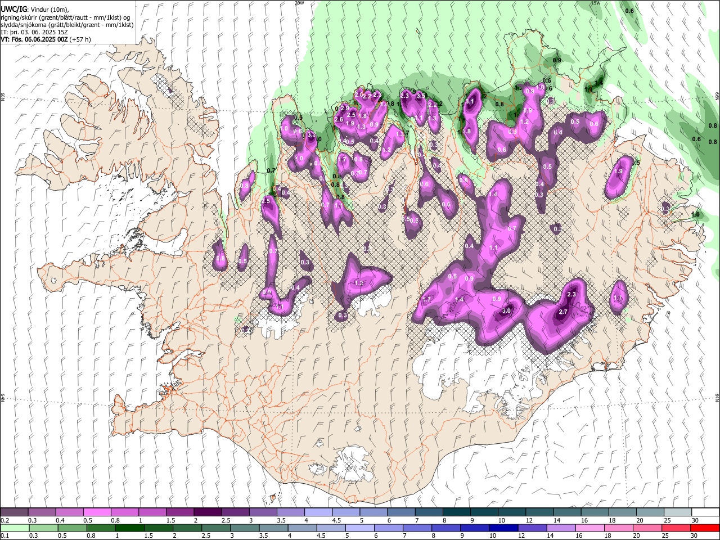The width and height of the screenshot is (720, 540).
Task: Click the grey-purple swatch between 0.2 and 0.3 in snow scale
Action: (x=14, y=512)
